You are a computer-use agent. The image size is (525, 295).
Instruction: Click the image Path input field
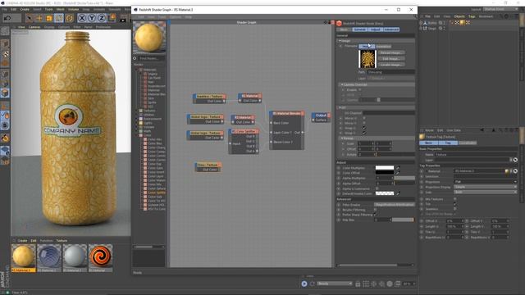[x=390, y=72]
